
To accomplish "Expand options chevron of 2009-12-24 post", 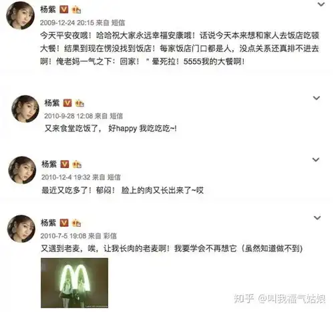I will [x=321, y=4].
